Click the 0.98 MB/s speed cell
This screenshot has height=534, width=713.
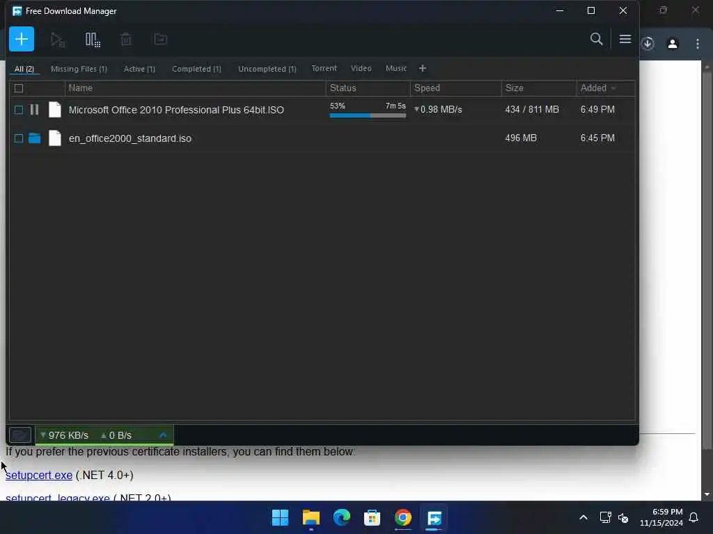pyautogui.click(x=438, y=109)
